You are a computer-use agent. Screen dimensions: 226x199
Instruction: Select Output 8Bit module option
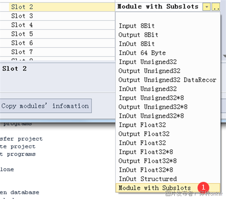point(138,35)
